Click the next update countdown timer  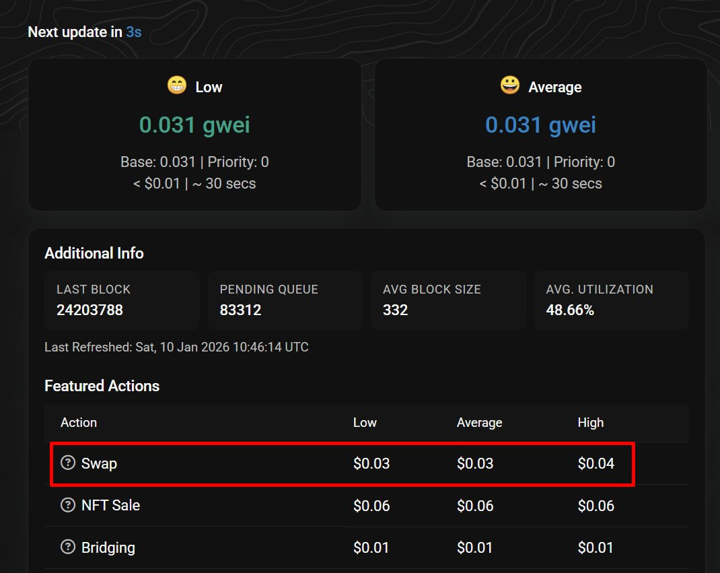tap(133, 32)
